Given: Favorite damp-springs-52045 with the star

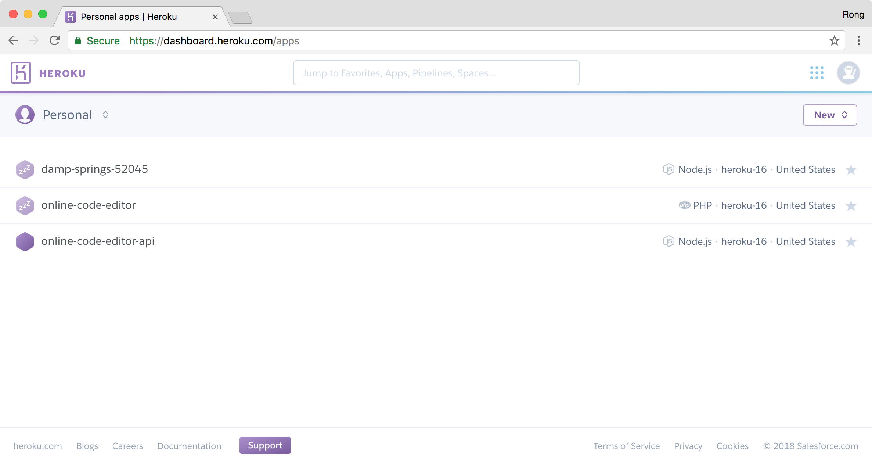Looking at the screenshot, I should (x=851, y=169).
